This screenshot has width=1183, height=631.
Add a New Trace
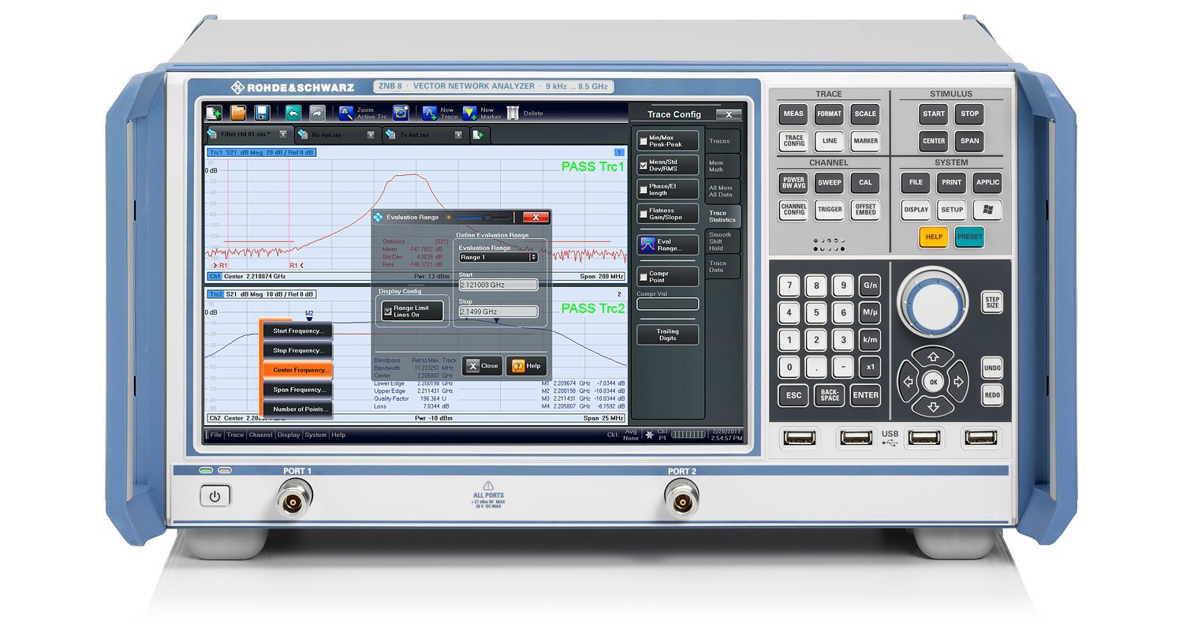point(431,113)
